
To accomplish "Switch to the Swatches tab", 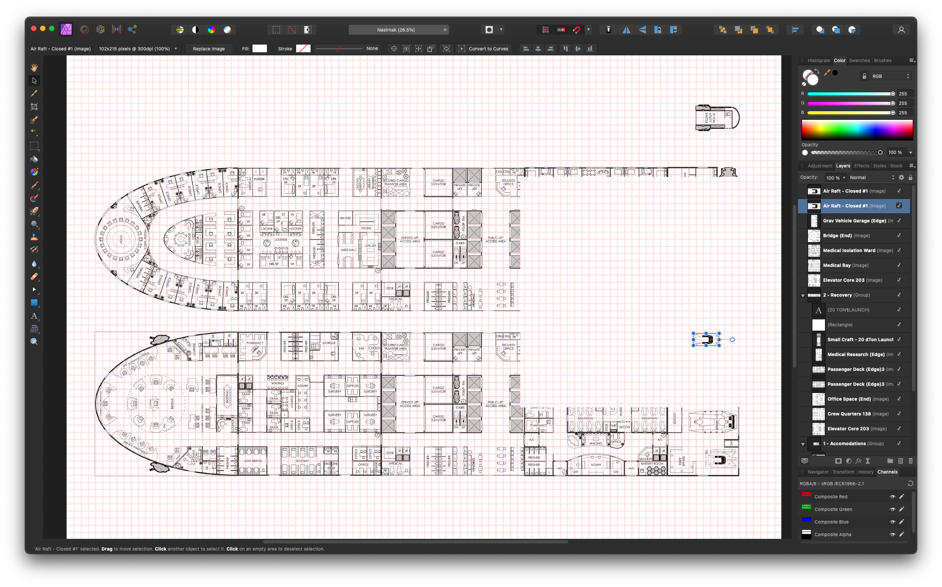I will pos(859,60).
